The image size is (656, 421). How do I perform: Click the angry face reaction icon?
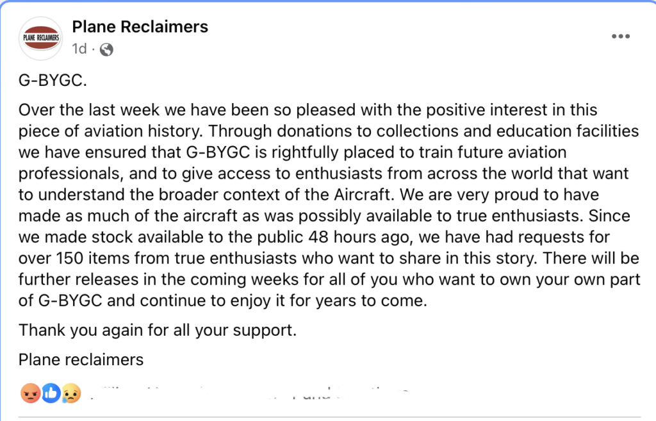(x=31, y=393)
